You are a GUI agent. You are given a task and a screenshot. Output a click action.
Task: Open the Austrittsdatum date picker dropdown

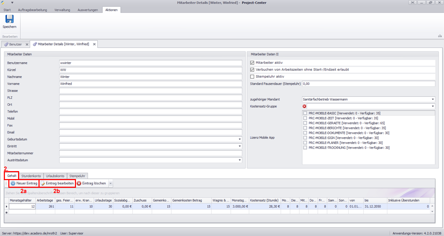239,160
